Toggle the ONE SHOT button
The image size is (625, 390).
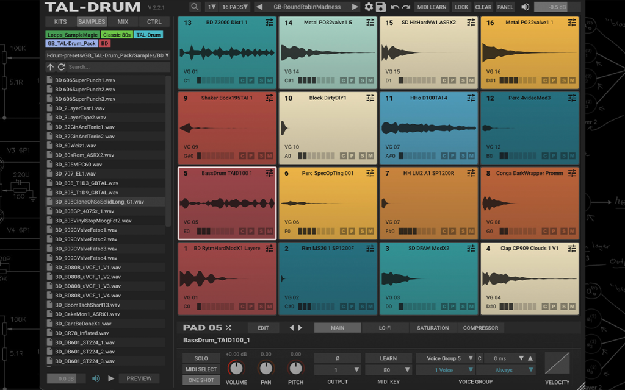pos(201,380)
